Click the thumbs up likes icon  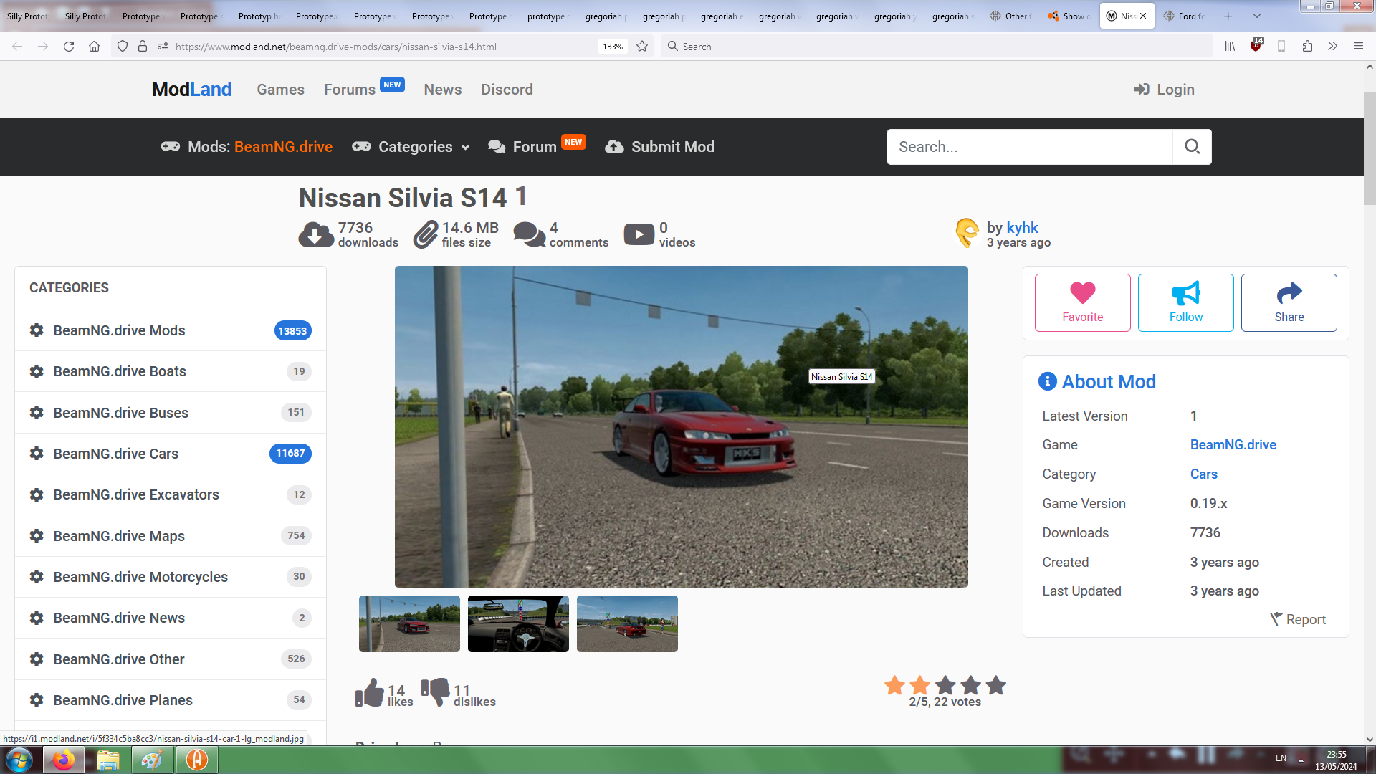click(370, 693)
